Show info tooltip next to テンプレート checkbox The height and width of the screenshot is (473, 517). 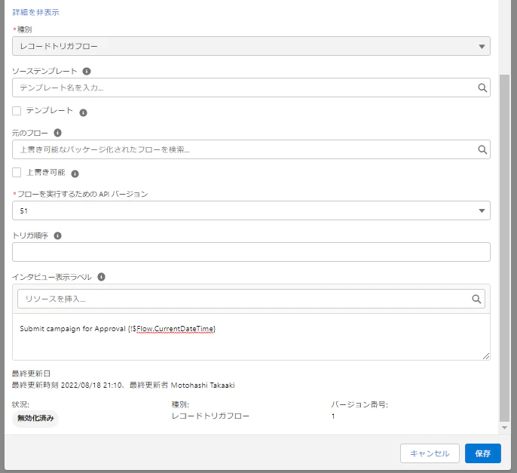coord(83,112)
